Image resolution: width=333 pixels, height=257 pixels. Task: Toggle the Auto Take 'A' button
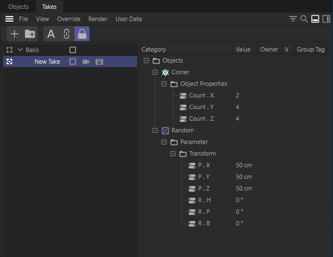point(51,34)
